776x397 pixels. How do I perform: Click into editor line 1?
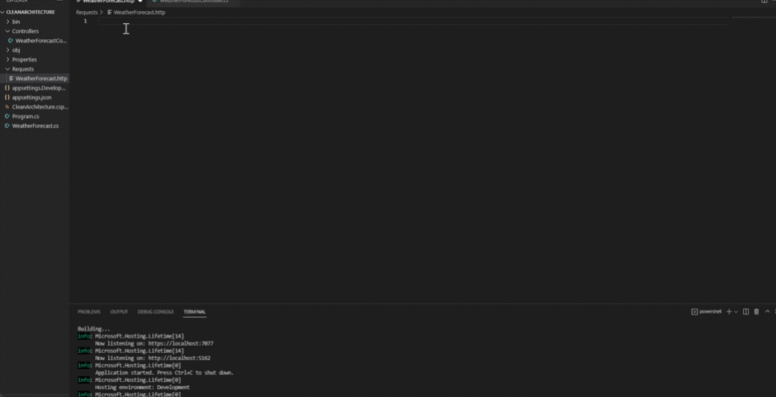tap(320, 21)
